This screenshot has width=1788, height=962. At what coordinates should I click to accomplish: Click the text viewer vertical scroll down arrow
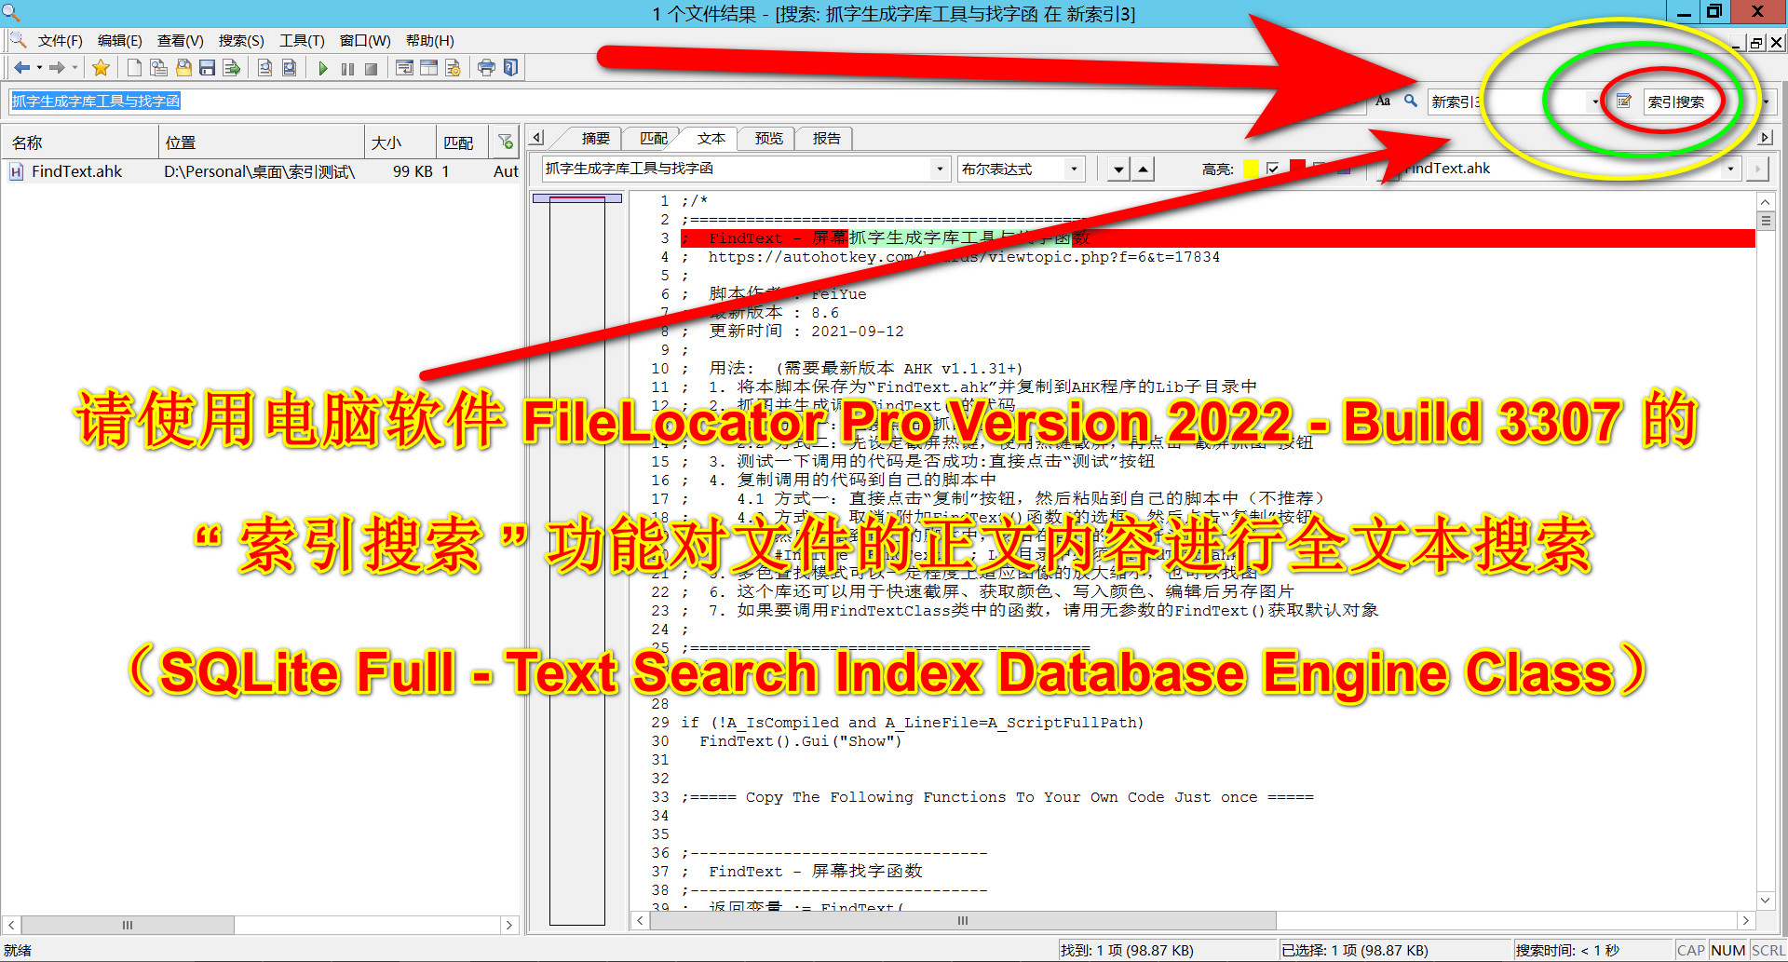point(1766,901)
